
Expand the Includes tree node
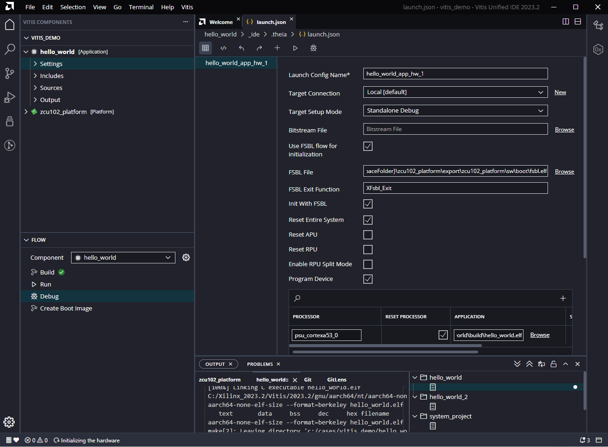point(35,76)
